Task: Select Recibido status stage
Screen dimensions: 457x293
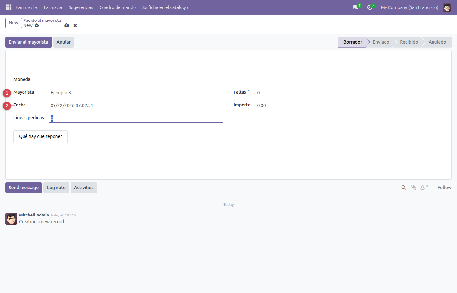Action: click(409, 42)
